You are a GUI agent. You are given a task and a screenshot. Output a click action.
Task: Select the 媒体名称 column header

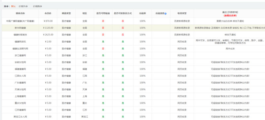[20, 13]
